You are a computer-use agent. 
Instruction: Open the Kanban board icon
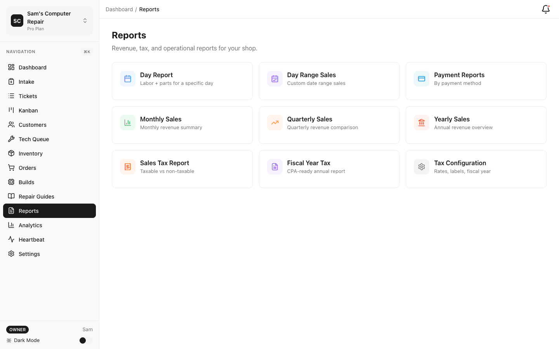(11, 110)
